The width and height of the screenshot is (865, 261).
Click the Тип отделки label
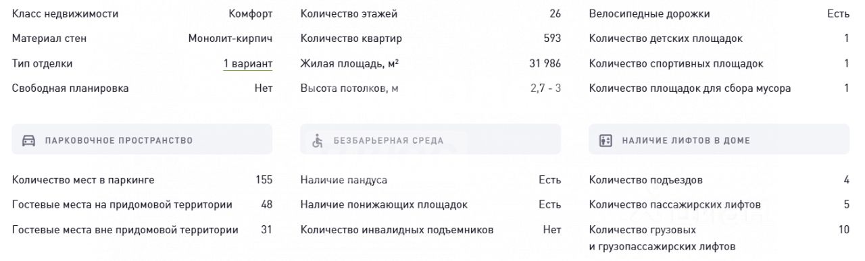coord(43,63)
